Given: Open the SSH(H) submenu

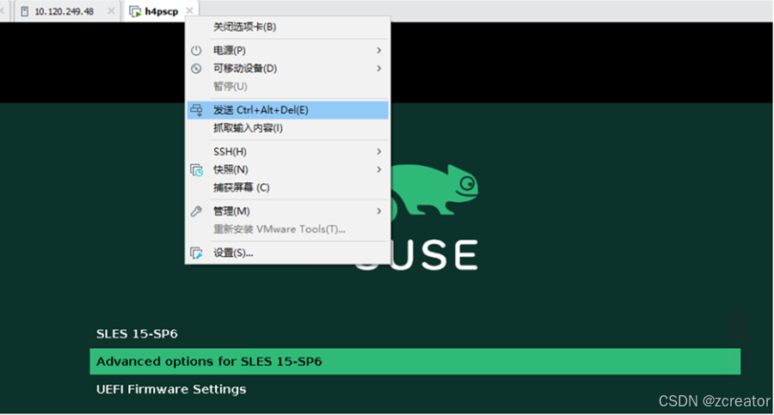Looking at the screenshot, I should pyautogui.click(x=288, y=151).
